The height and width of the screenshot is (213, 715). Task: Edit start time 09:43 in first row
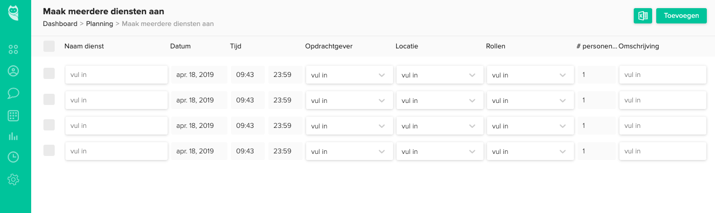248,74
